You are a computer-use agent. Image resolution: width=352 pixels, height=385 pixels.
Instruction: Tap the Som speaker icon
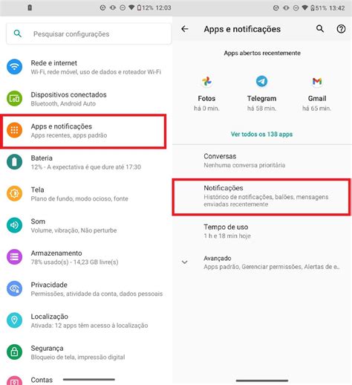(14, 225)
